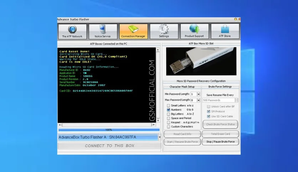Enable the Keypad characters checkbox
Image resolution: width=298 pixels, height=172 pixels.
(168, 122)
